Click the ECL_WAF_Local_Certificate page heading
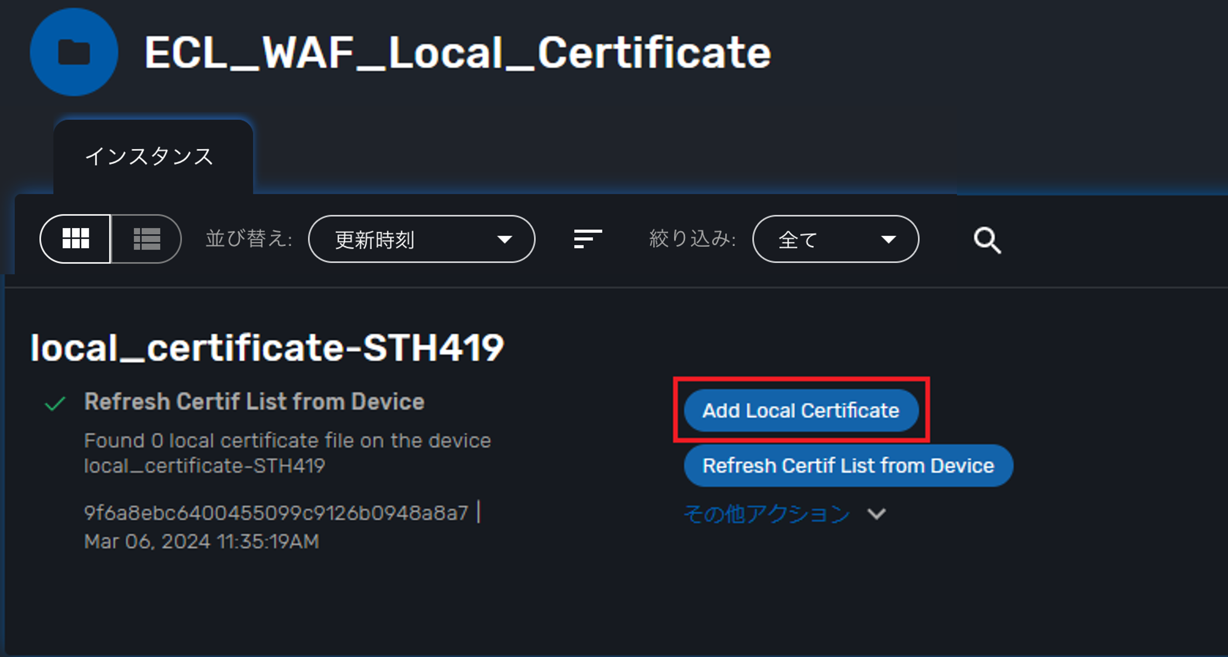Viewport: 1228px width, 657px height. 458,52
